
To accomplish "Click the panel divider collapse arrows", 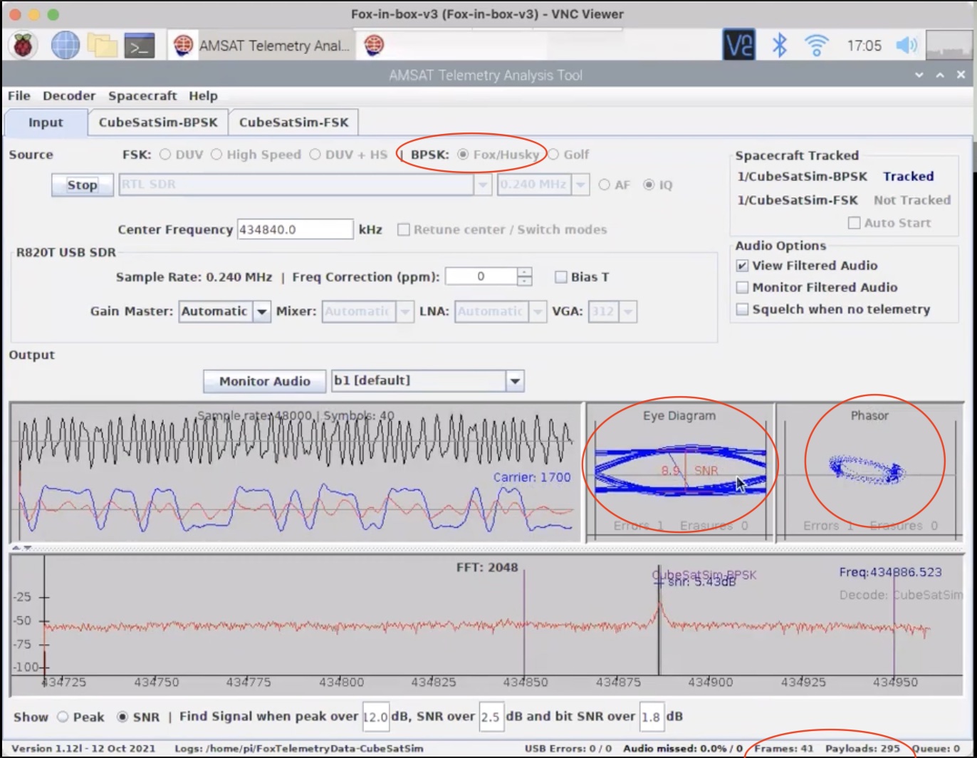I will pos(23,548).
